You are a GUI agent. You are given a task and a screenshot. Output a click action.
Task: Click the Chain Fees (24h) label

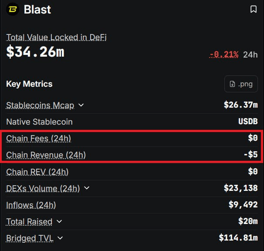point(38,139)
